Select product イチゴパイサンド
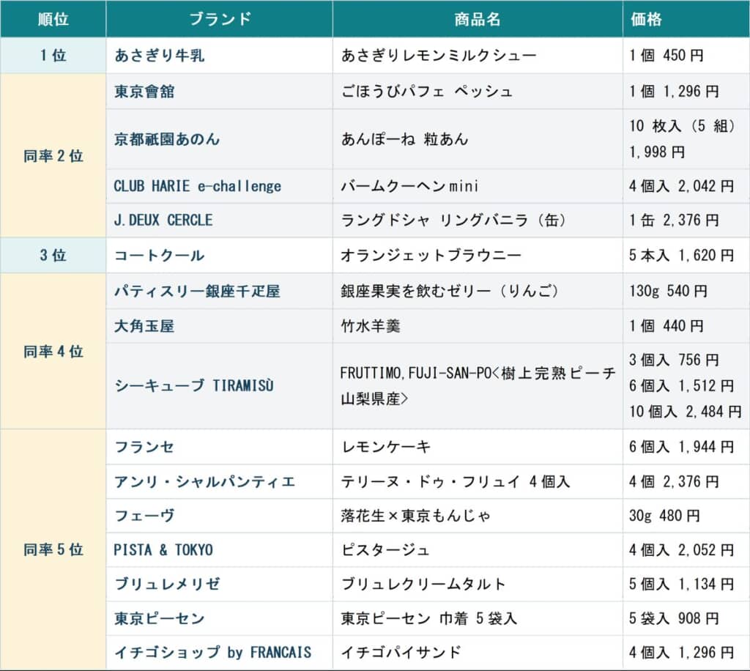Viewport: 750px width, 671px height. pyautogui.click(x=401, y=653)
